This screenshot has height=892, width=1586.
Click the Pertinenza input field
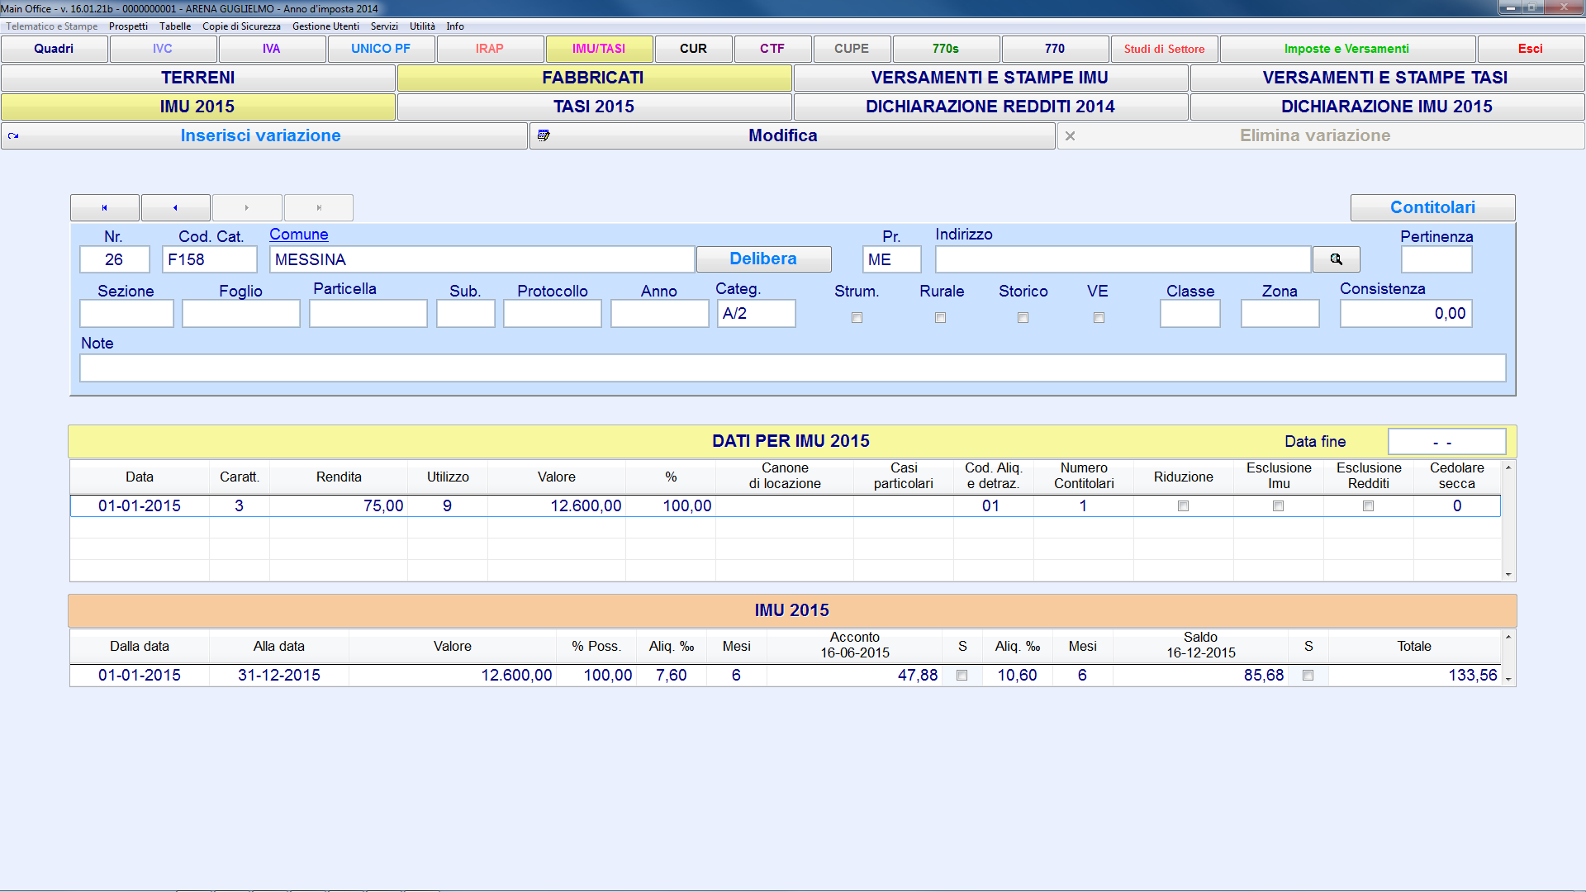[1436, 259]
